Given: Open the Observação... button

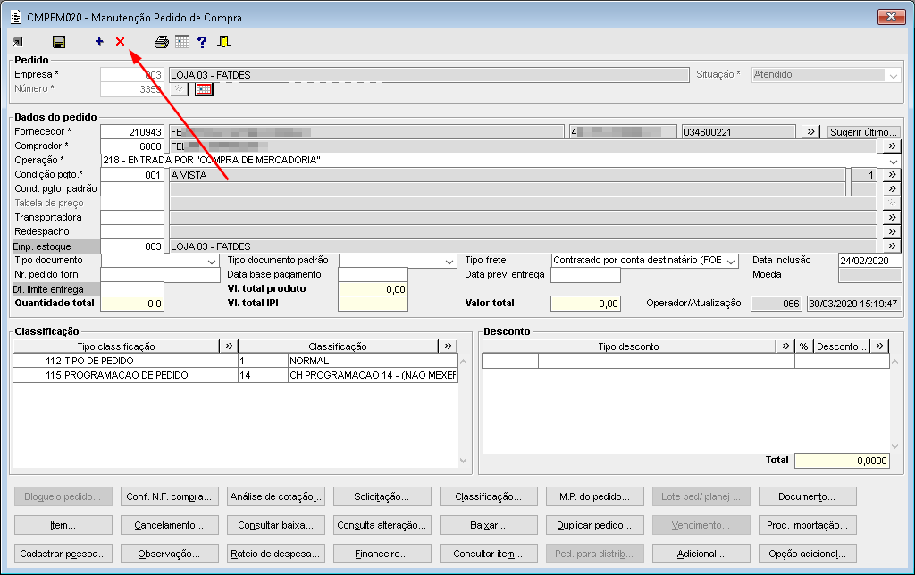Looking at the screenshot, I should coord(169,554).
